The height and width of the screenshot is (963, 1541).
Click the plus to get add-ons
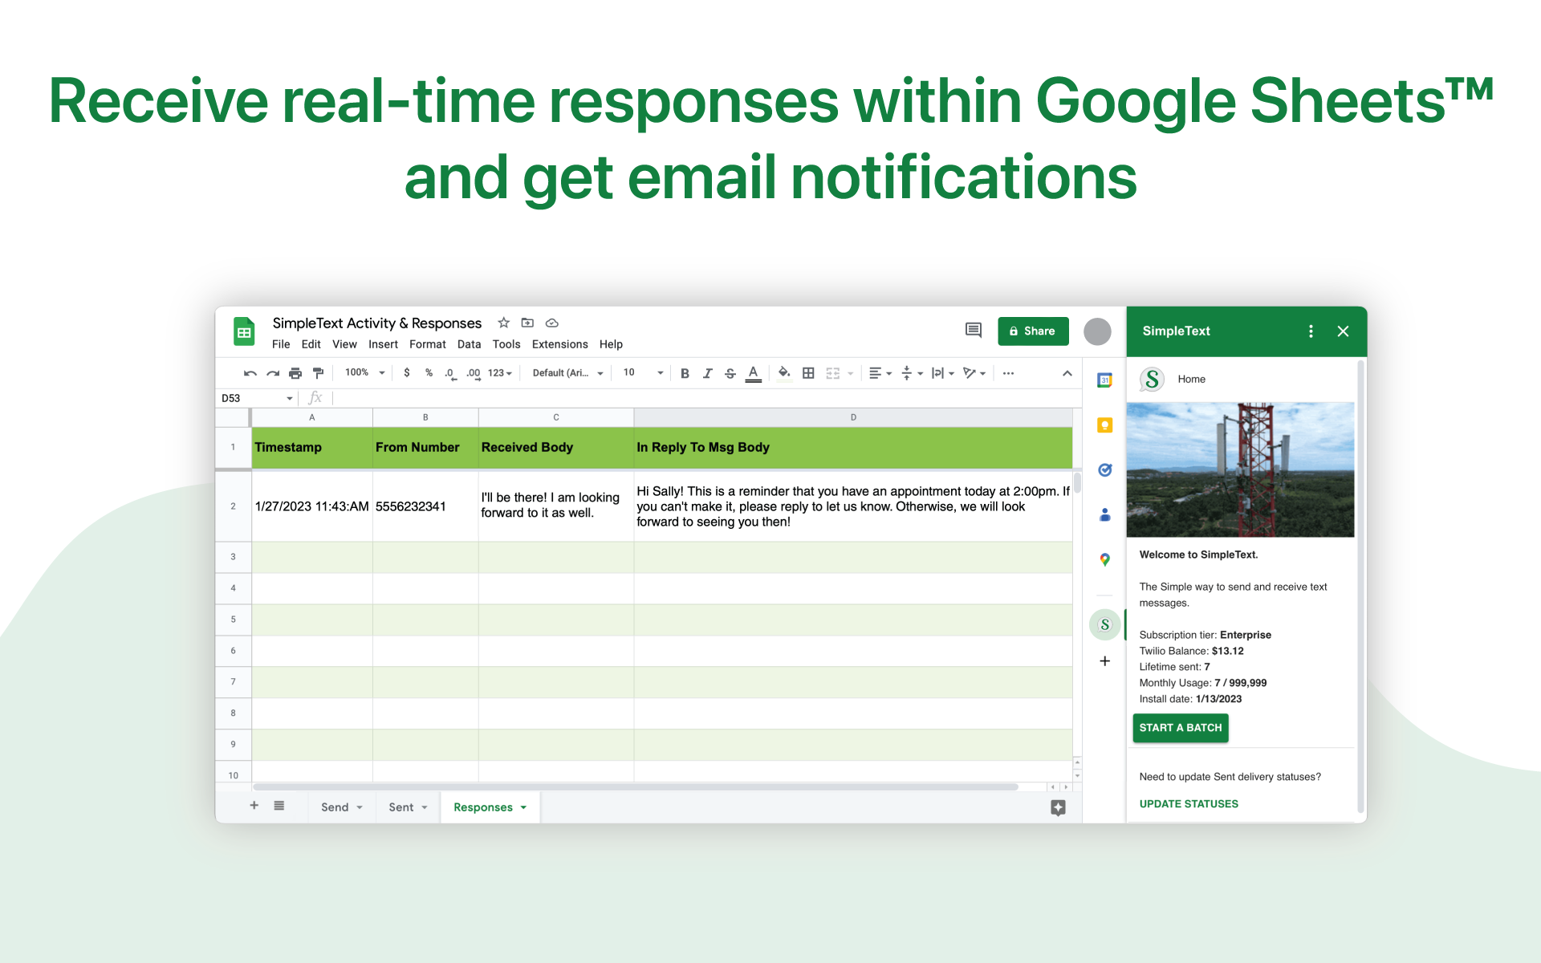point(1104,661)
